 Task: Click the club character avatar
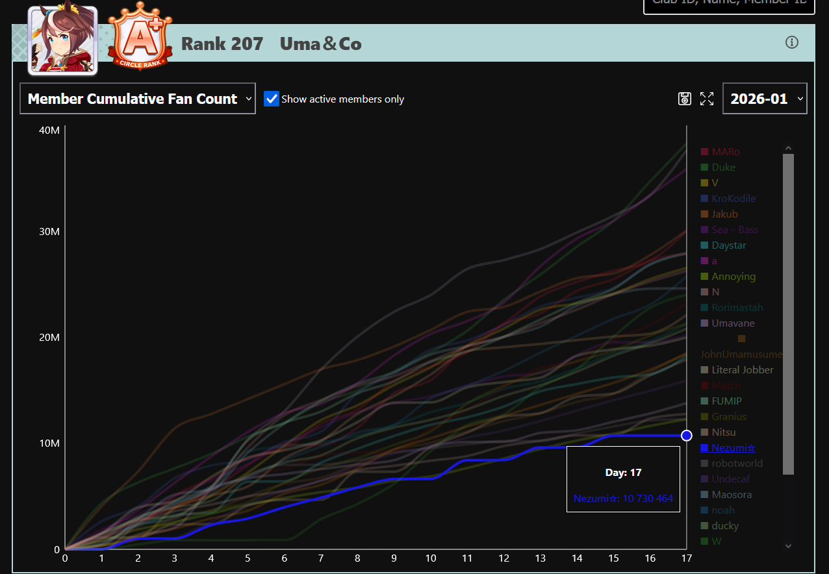[x=62, y=40]
